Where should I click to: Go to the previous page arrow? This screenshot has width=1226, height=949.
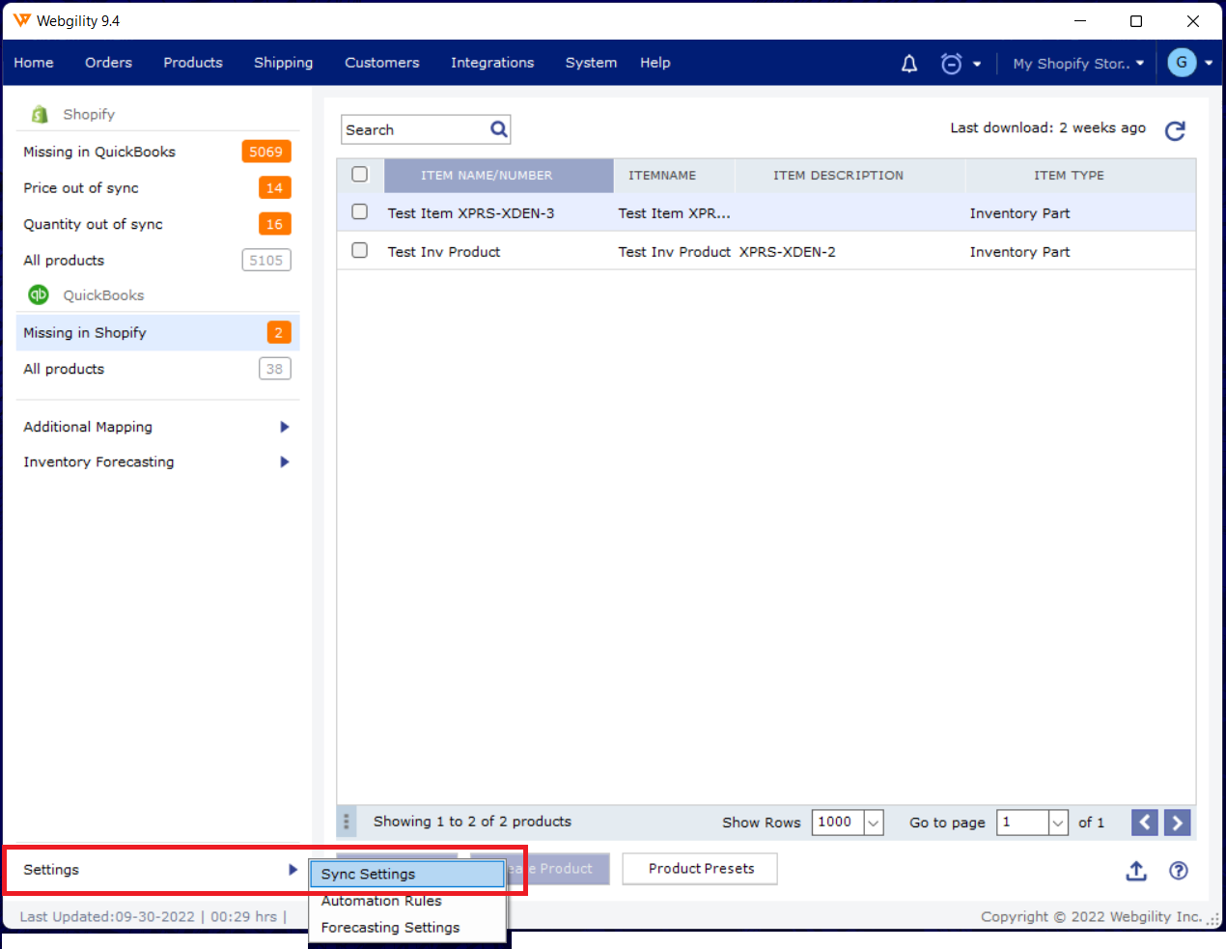tap(1145, 823)
